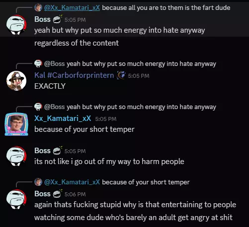Click the Kal #Carborforprintern username
This screenshot has width=249, height=227.
[74, 75]
